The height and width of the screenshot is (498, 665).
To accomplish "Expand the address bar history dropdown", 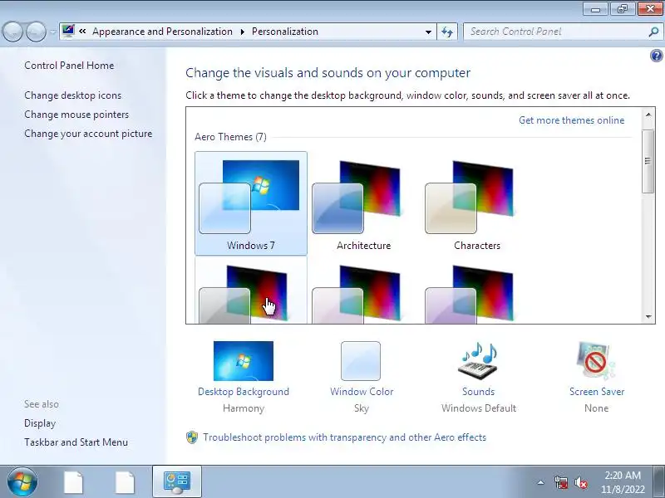I will point(428,32).
